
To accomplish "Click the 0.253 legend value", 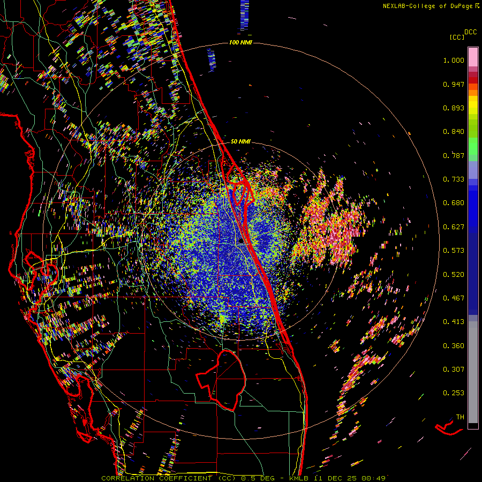I will [454, 393].
